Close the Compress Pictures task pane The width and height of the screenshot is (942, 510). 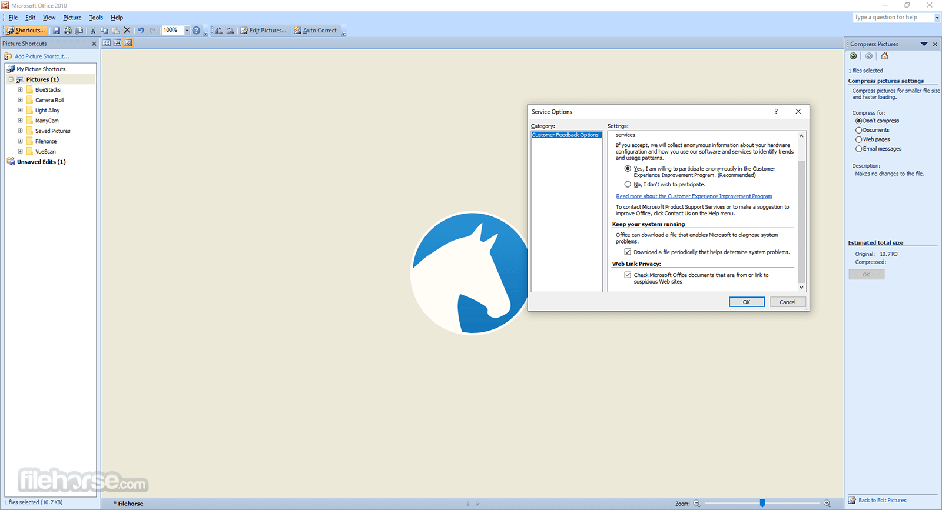pyautogui.click(x=935, y=44)
